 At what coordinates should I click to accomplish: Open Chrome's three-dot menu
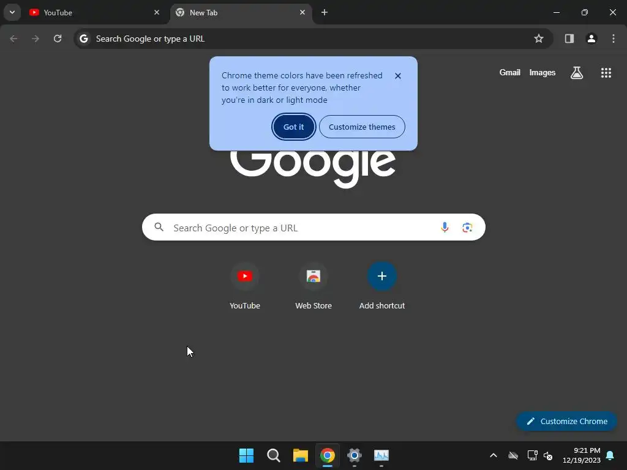point(614,39)
